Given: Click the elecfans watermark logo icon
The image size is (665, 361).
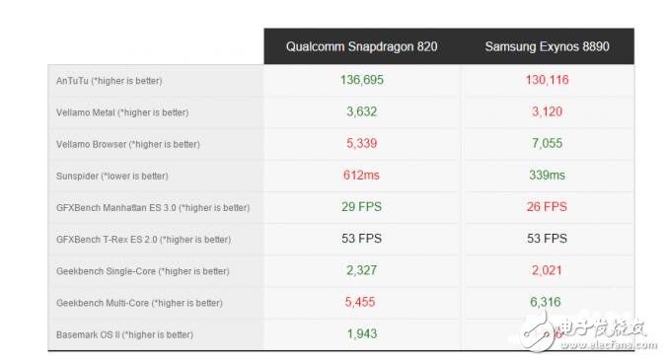Looking at the screenshot, I should pyautogui.click(x=537, y=333).
